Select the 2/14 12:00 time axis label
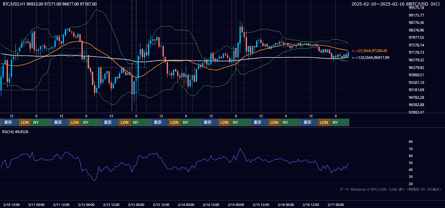This screenshot has height=208, width=445. [211, 205]
